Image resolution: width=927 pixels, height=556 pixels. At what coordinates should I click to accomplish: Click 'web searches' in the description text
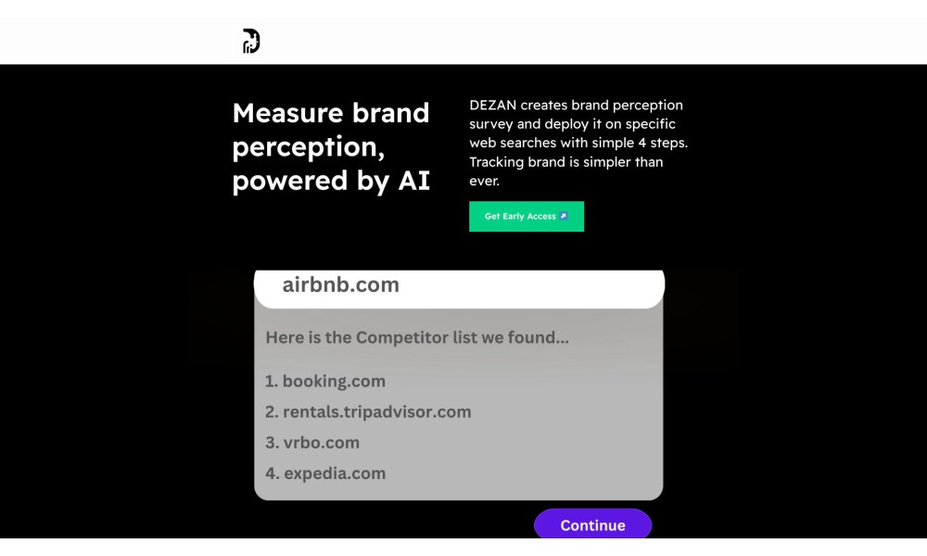pyautogui.click(x=513, y=143)
